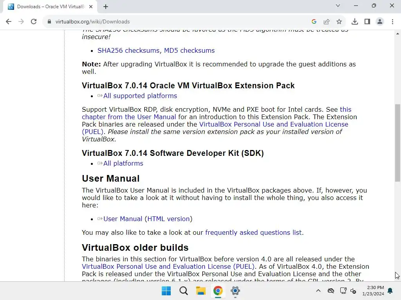This screenshot has height=300, width=401.
Task: Click scrollbar up arrow
Action: pos(397,34)
